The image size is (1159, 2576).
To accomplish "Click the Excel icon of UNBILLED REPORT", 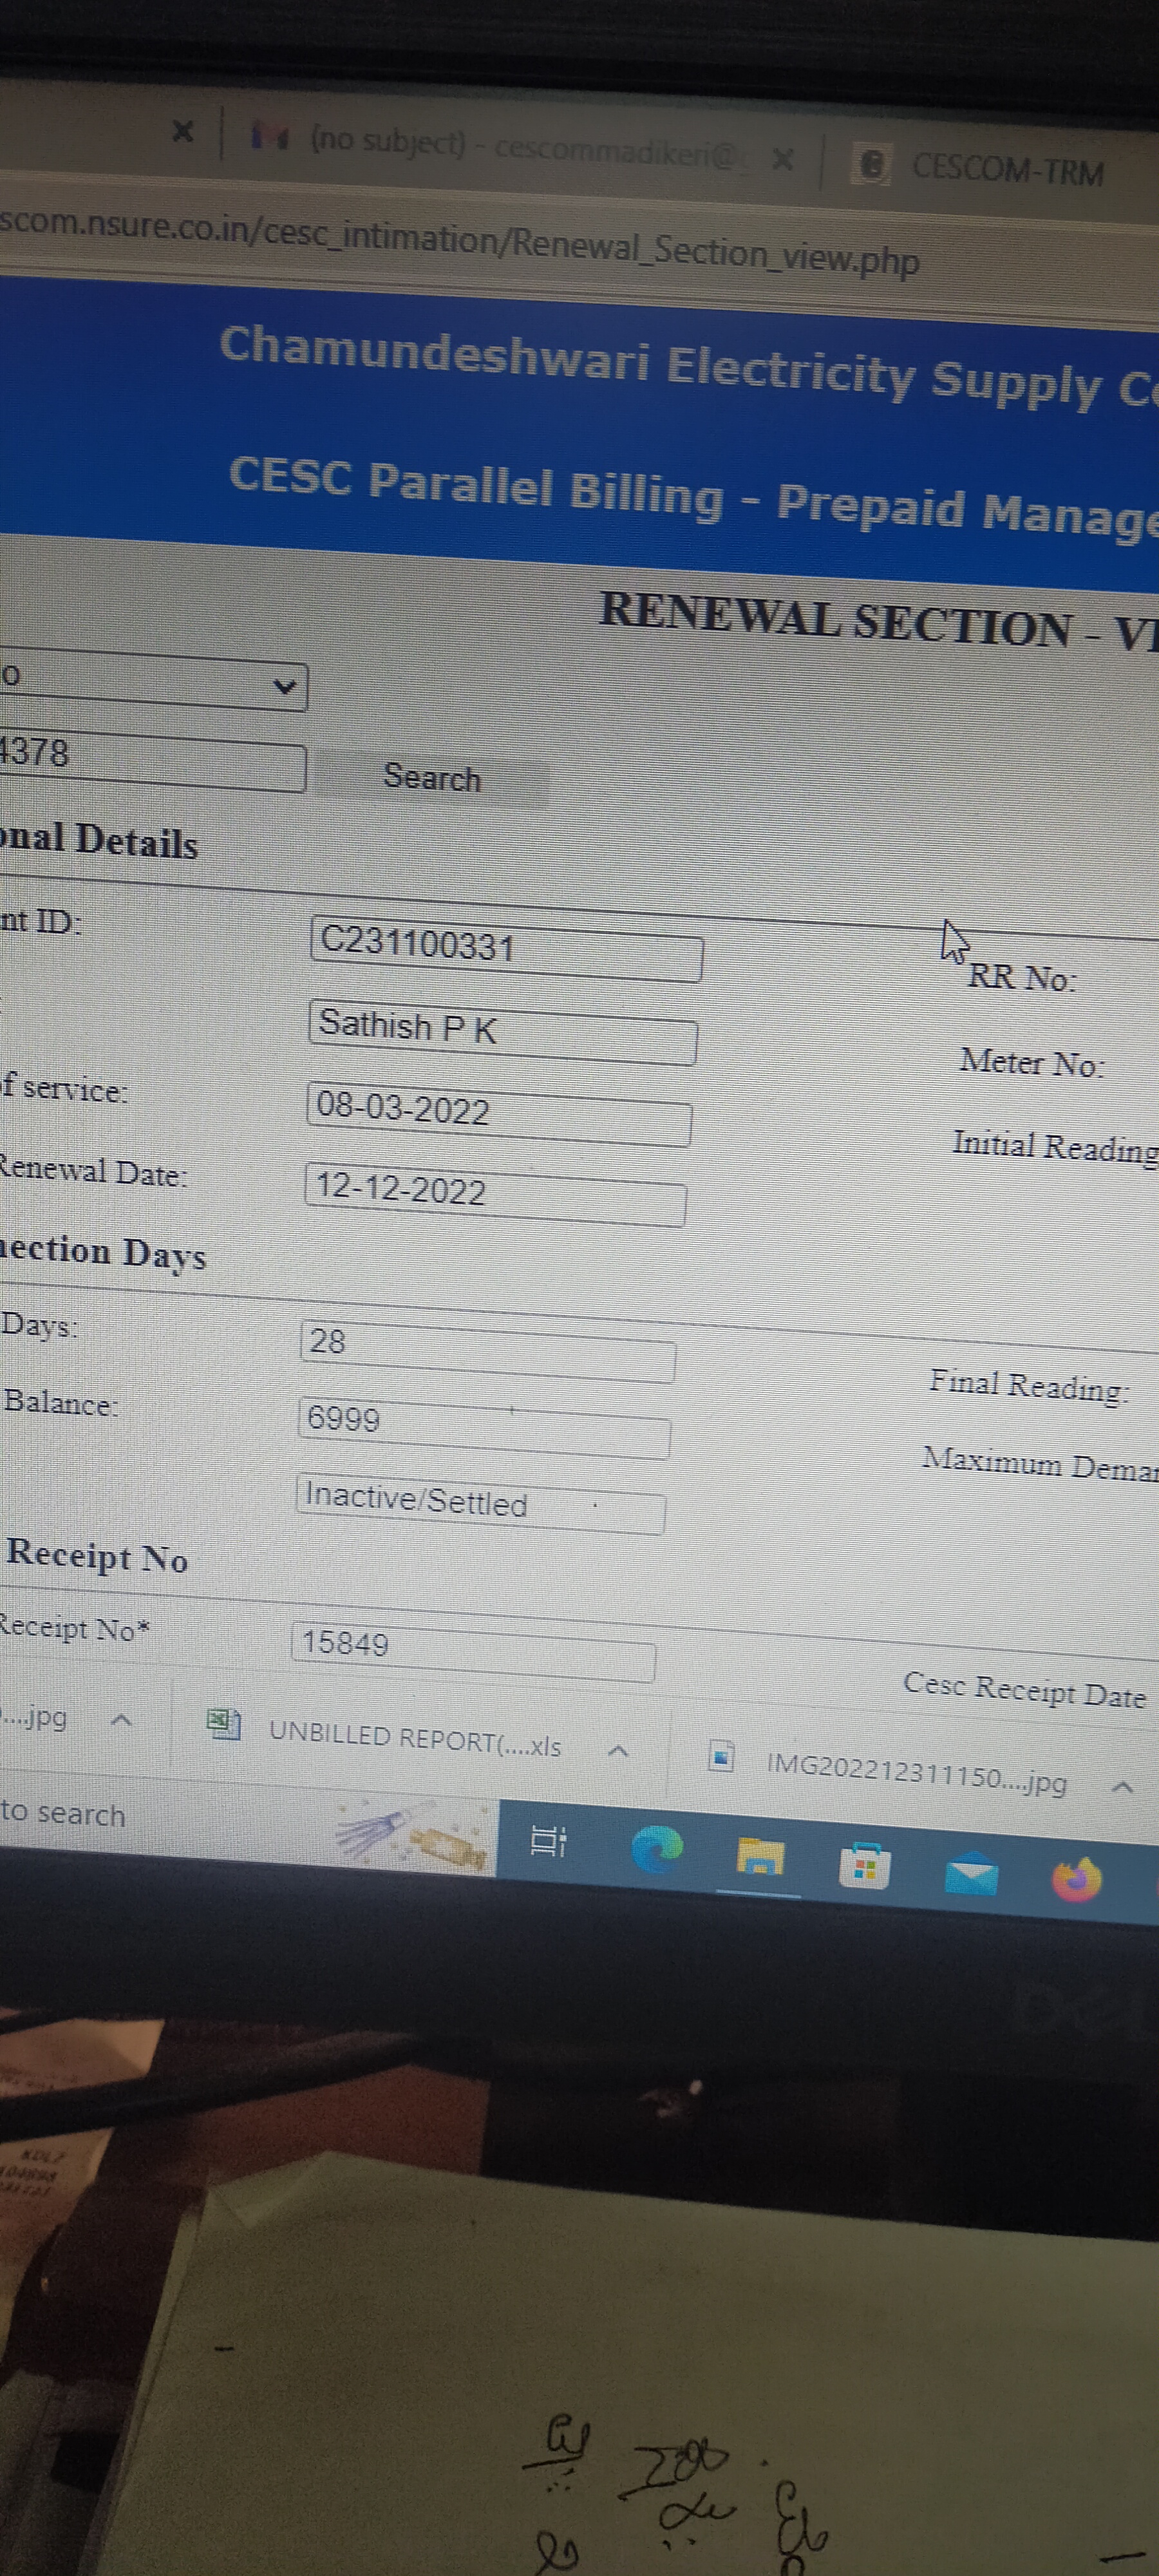I will 224,1724.
